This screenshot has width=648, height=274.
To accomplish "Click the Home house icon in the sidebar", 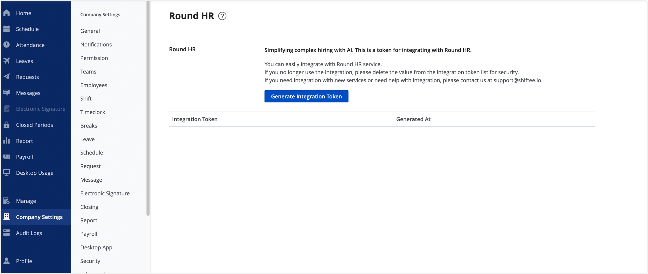I will click(7, 13).
